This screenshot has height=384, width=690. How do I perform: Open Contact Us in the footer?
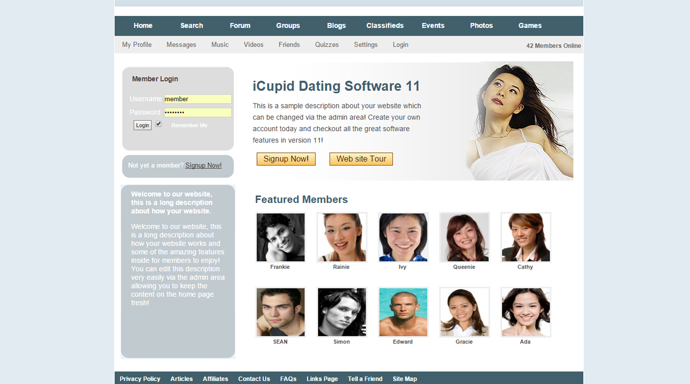coord(254,379)
